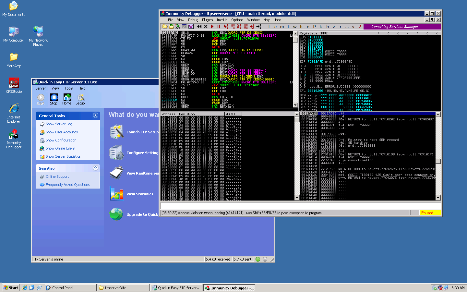Image resolution: width=467 pixels, height=292 pixels.
Task: Click the Start icon in FTP Server toolbar
Action: click(41, 99)
